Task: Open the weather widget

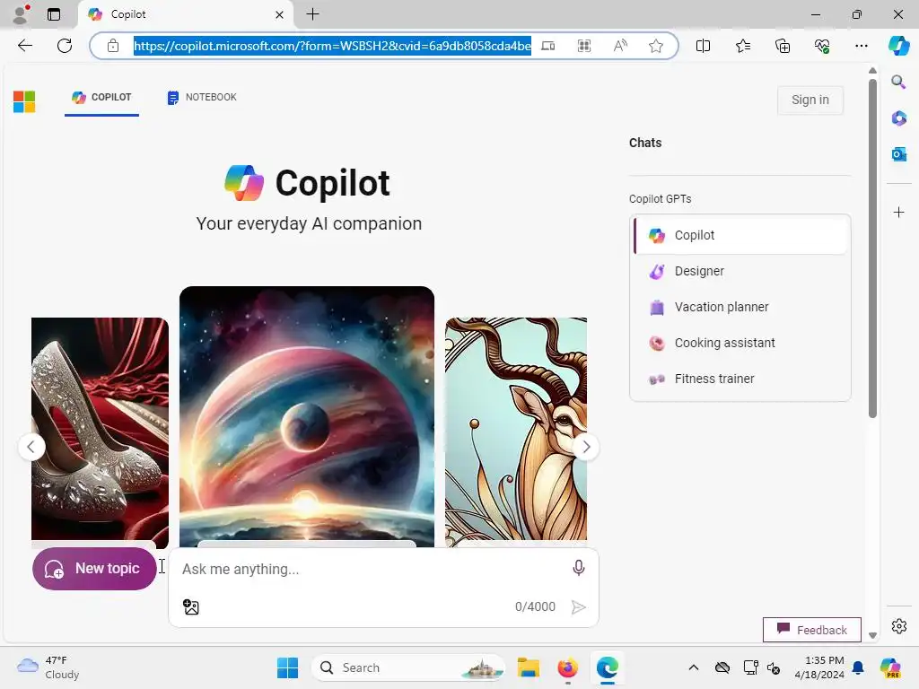Action: (49, 667)
